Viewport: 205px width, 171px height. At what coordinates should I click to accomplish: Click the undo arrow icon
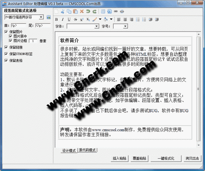pyautogui.click(x=88, y=11)
